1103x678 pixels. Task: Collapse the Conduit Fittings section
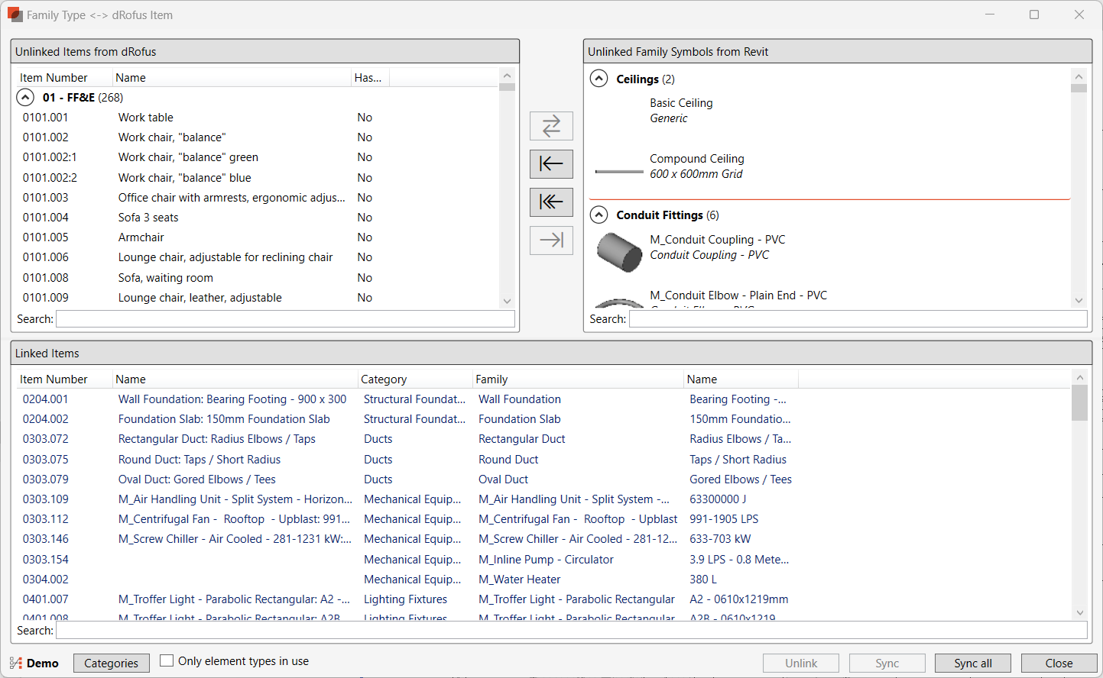pos(599,215)
